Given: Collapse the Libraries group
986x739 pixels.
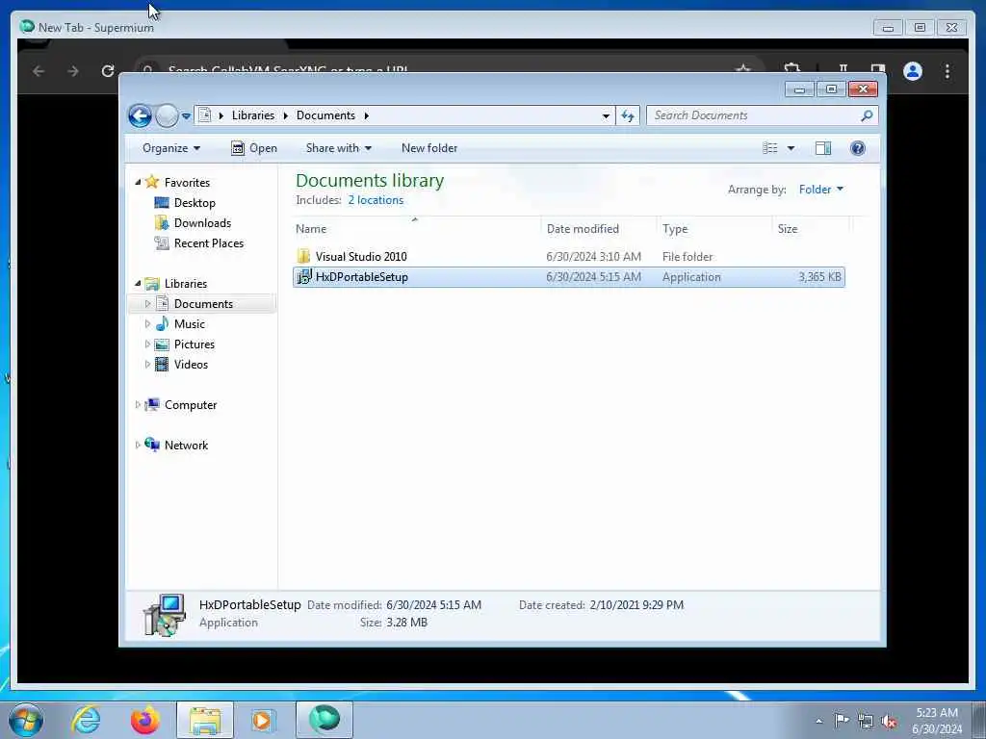Looking at the screenshot, I should (x=138, y=284).
